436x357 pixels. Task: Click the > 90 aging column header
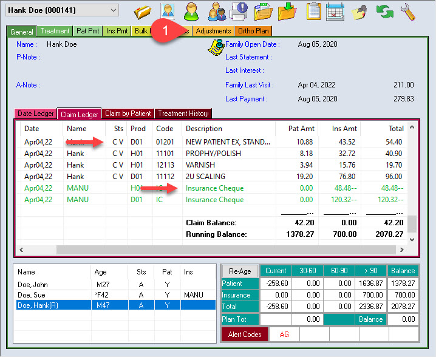(x=370, y=271)
